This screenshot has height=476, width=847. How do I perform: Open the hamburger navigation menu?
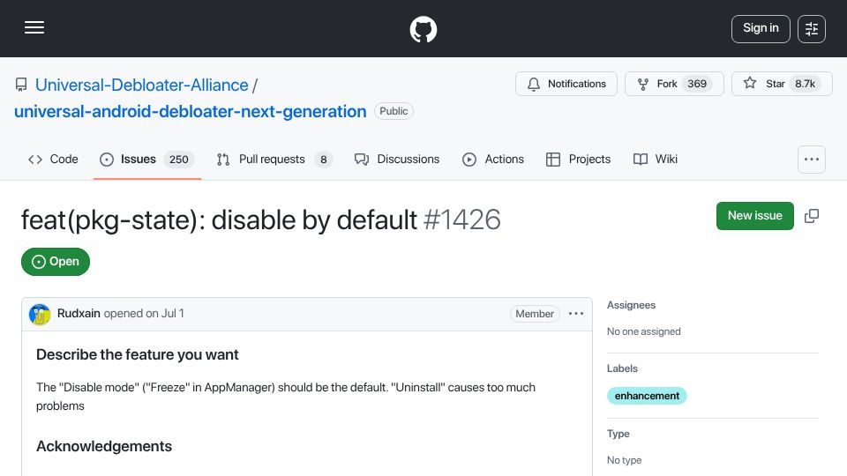coord(34,28)
